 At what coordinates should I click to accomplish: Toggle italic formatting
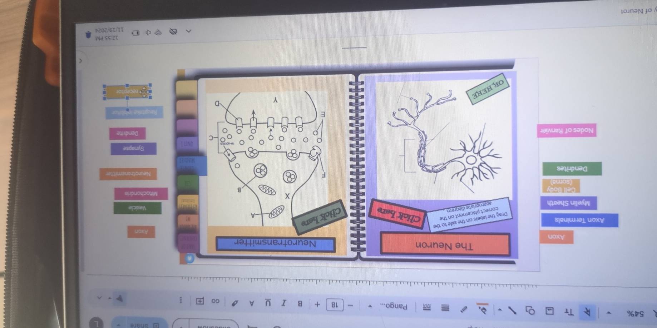pyautogui.click(x=283, y=303)
